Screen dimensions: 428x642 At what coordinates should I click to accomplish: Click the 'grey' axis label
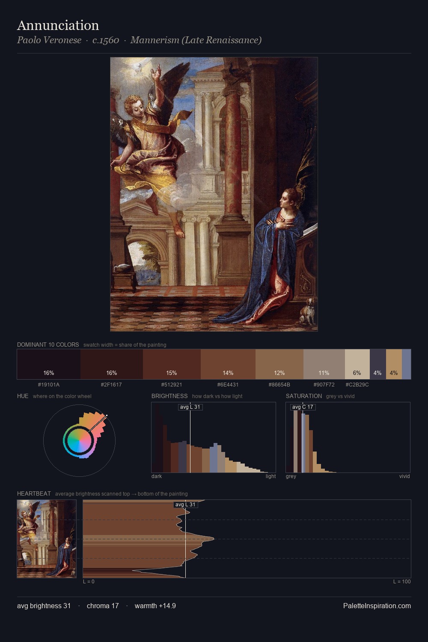click(291, 476)
